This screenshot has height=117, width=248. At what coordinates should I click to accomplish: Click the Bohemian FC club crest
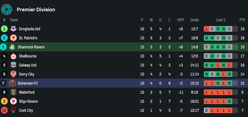12,83
